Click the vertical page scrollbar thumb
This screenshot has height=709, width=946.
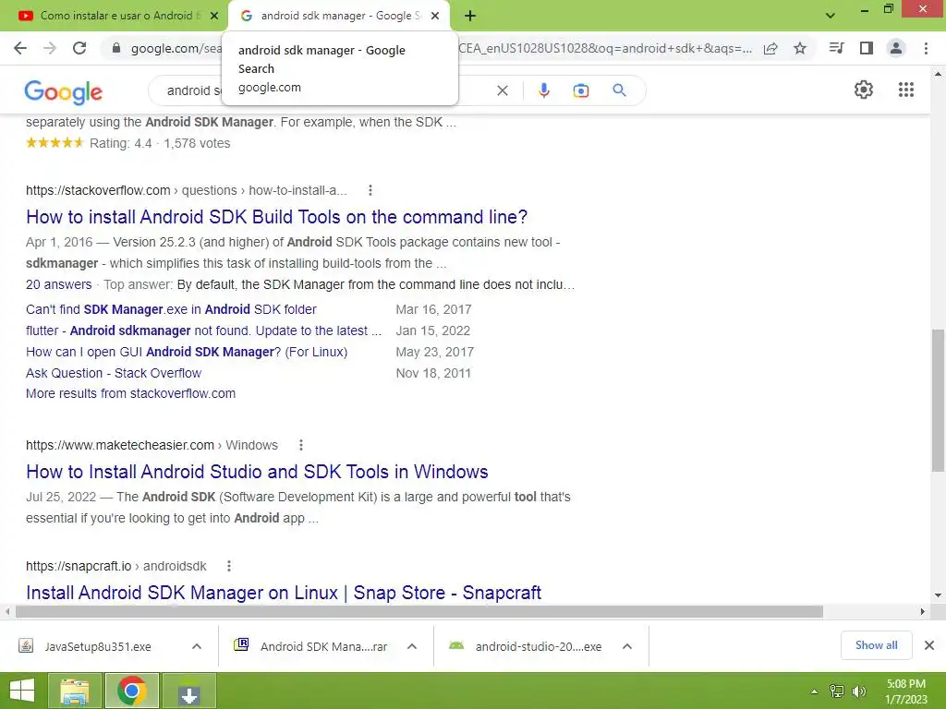point(938,401)
